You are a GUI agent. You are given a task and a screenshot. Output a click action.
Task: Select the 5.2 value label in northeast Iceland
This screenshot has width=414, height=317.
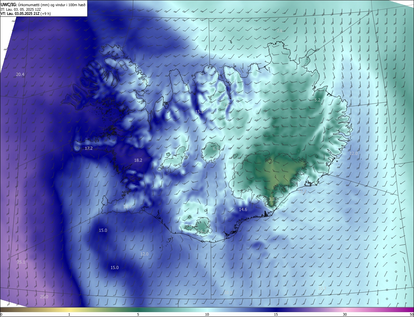317,100
